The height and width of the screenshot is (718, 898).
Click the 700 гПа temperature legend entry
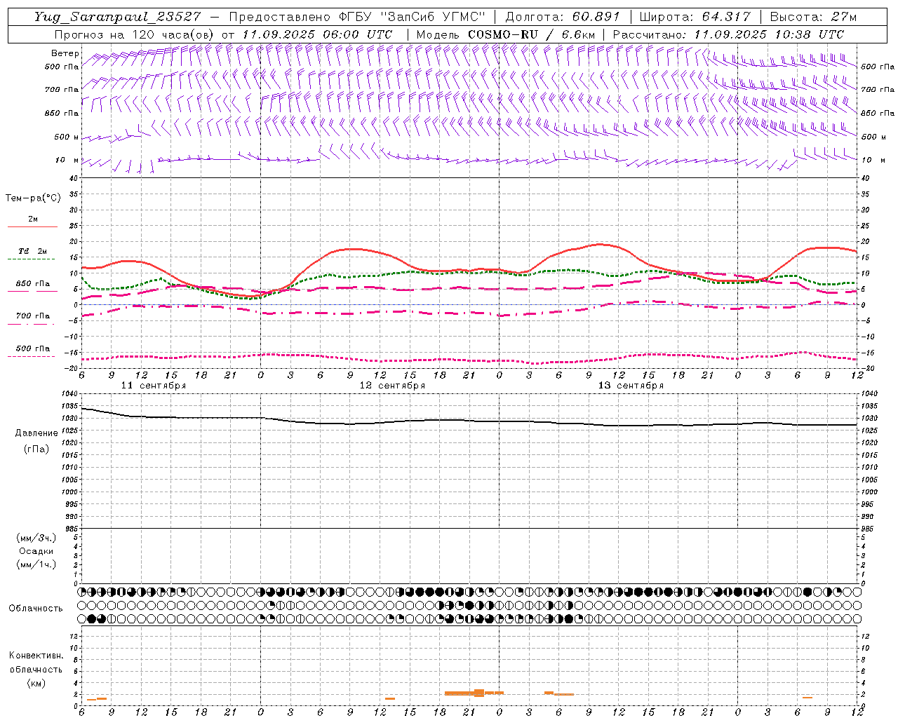(x=33, y=316)
